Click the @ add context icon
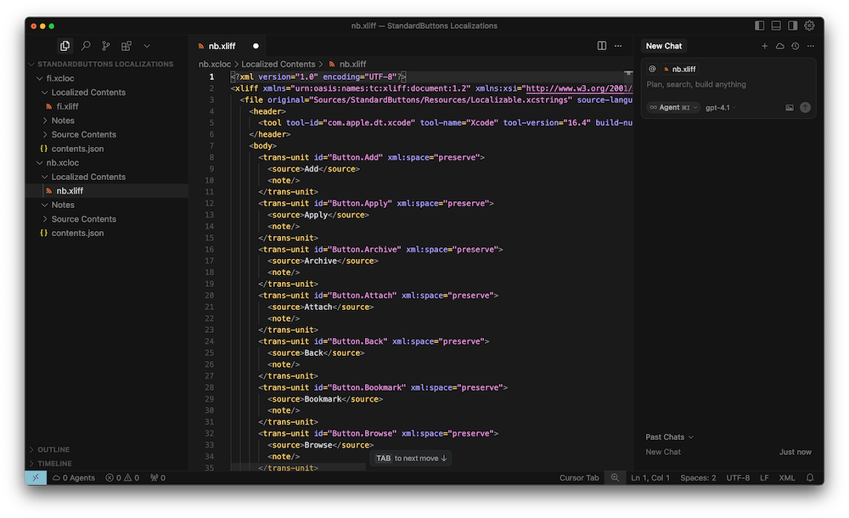 coord(652,69)
